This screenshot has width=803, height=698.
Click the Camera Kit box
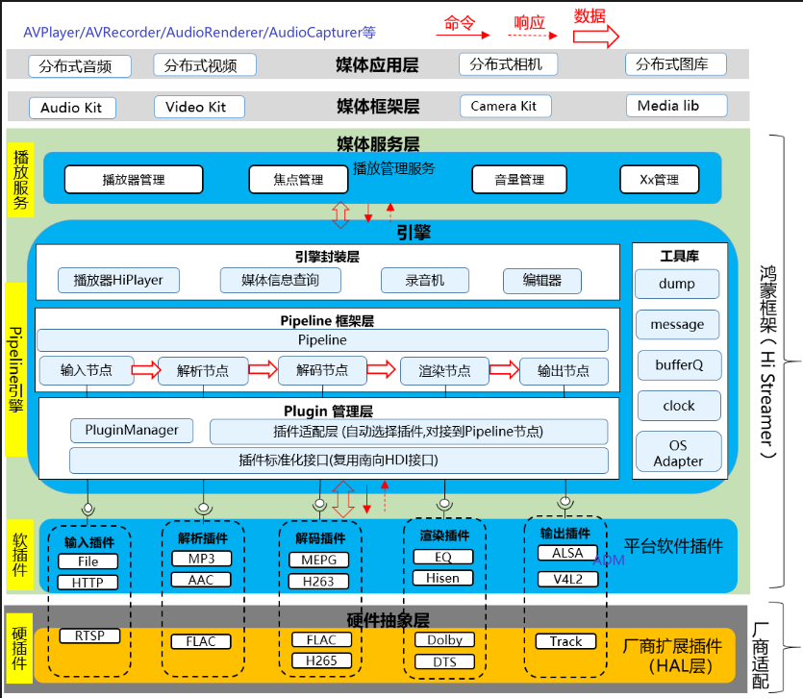coord(506,106)
